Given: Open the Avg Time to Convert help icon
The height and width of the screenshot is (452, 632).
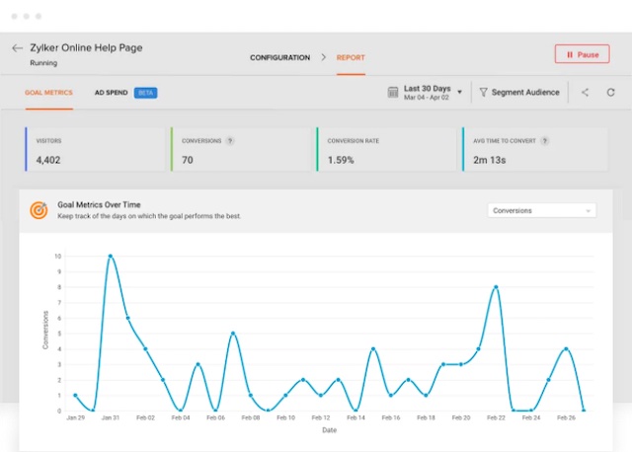Looking at the screenshot, I should (544, 140).
